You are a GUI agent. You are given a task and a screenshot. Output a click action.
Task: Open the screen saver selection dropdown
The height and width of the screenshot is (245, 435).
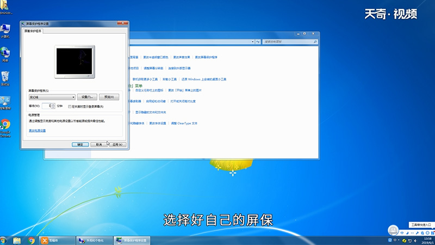point(52,97)
